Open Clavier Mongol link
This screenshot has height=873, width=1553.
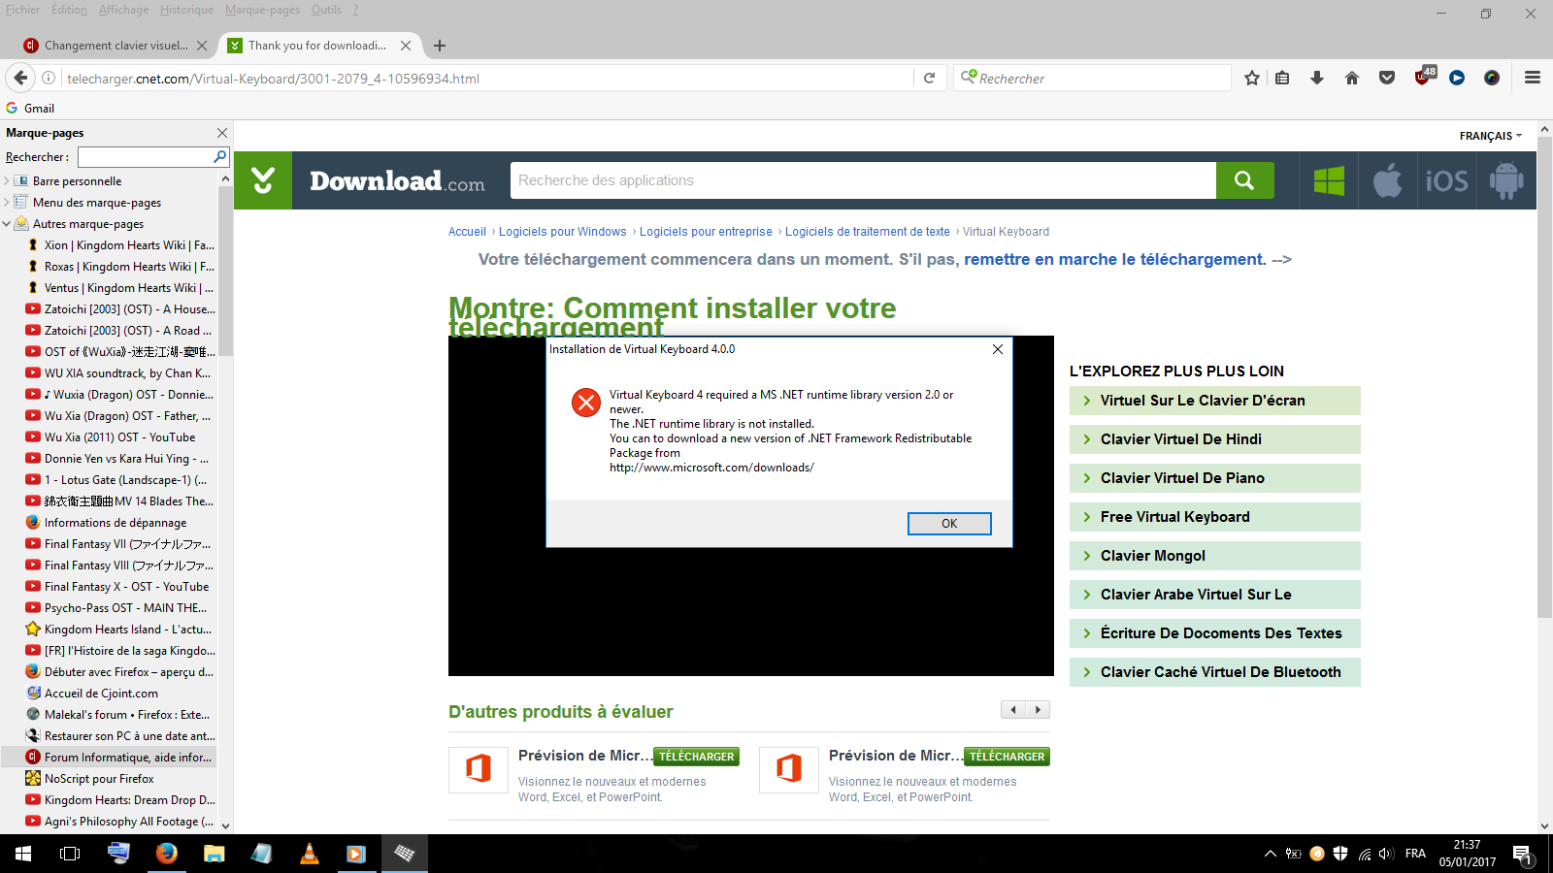point(1215,556)
